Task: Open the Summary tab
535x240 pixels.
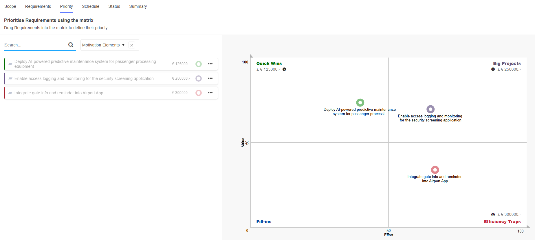Action: (x=138, y=6)
